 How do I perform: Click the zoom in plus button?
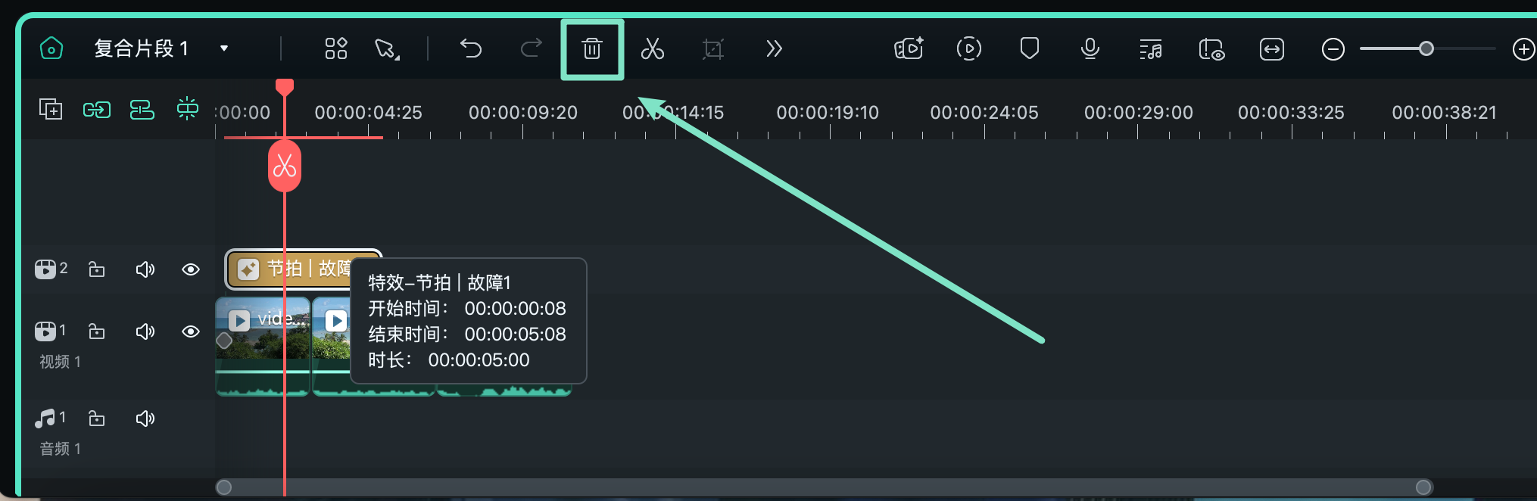[x=1523, y=50]
